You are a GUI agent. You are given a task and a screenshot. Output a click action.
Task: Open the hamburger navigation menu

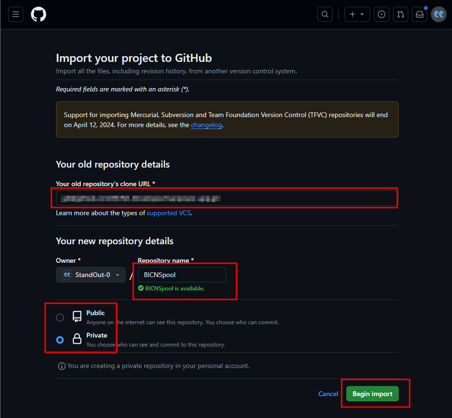[16, 14]
